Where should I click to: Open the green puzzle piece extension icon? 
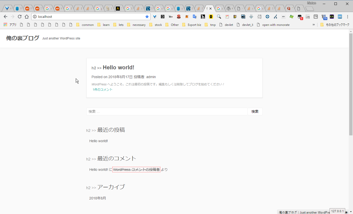point(292,17)
